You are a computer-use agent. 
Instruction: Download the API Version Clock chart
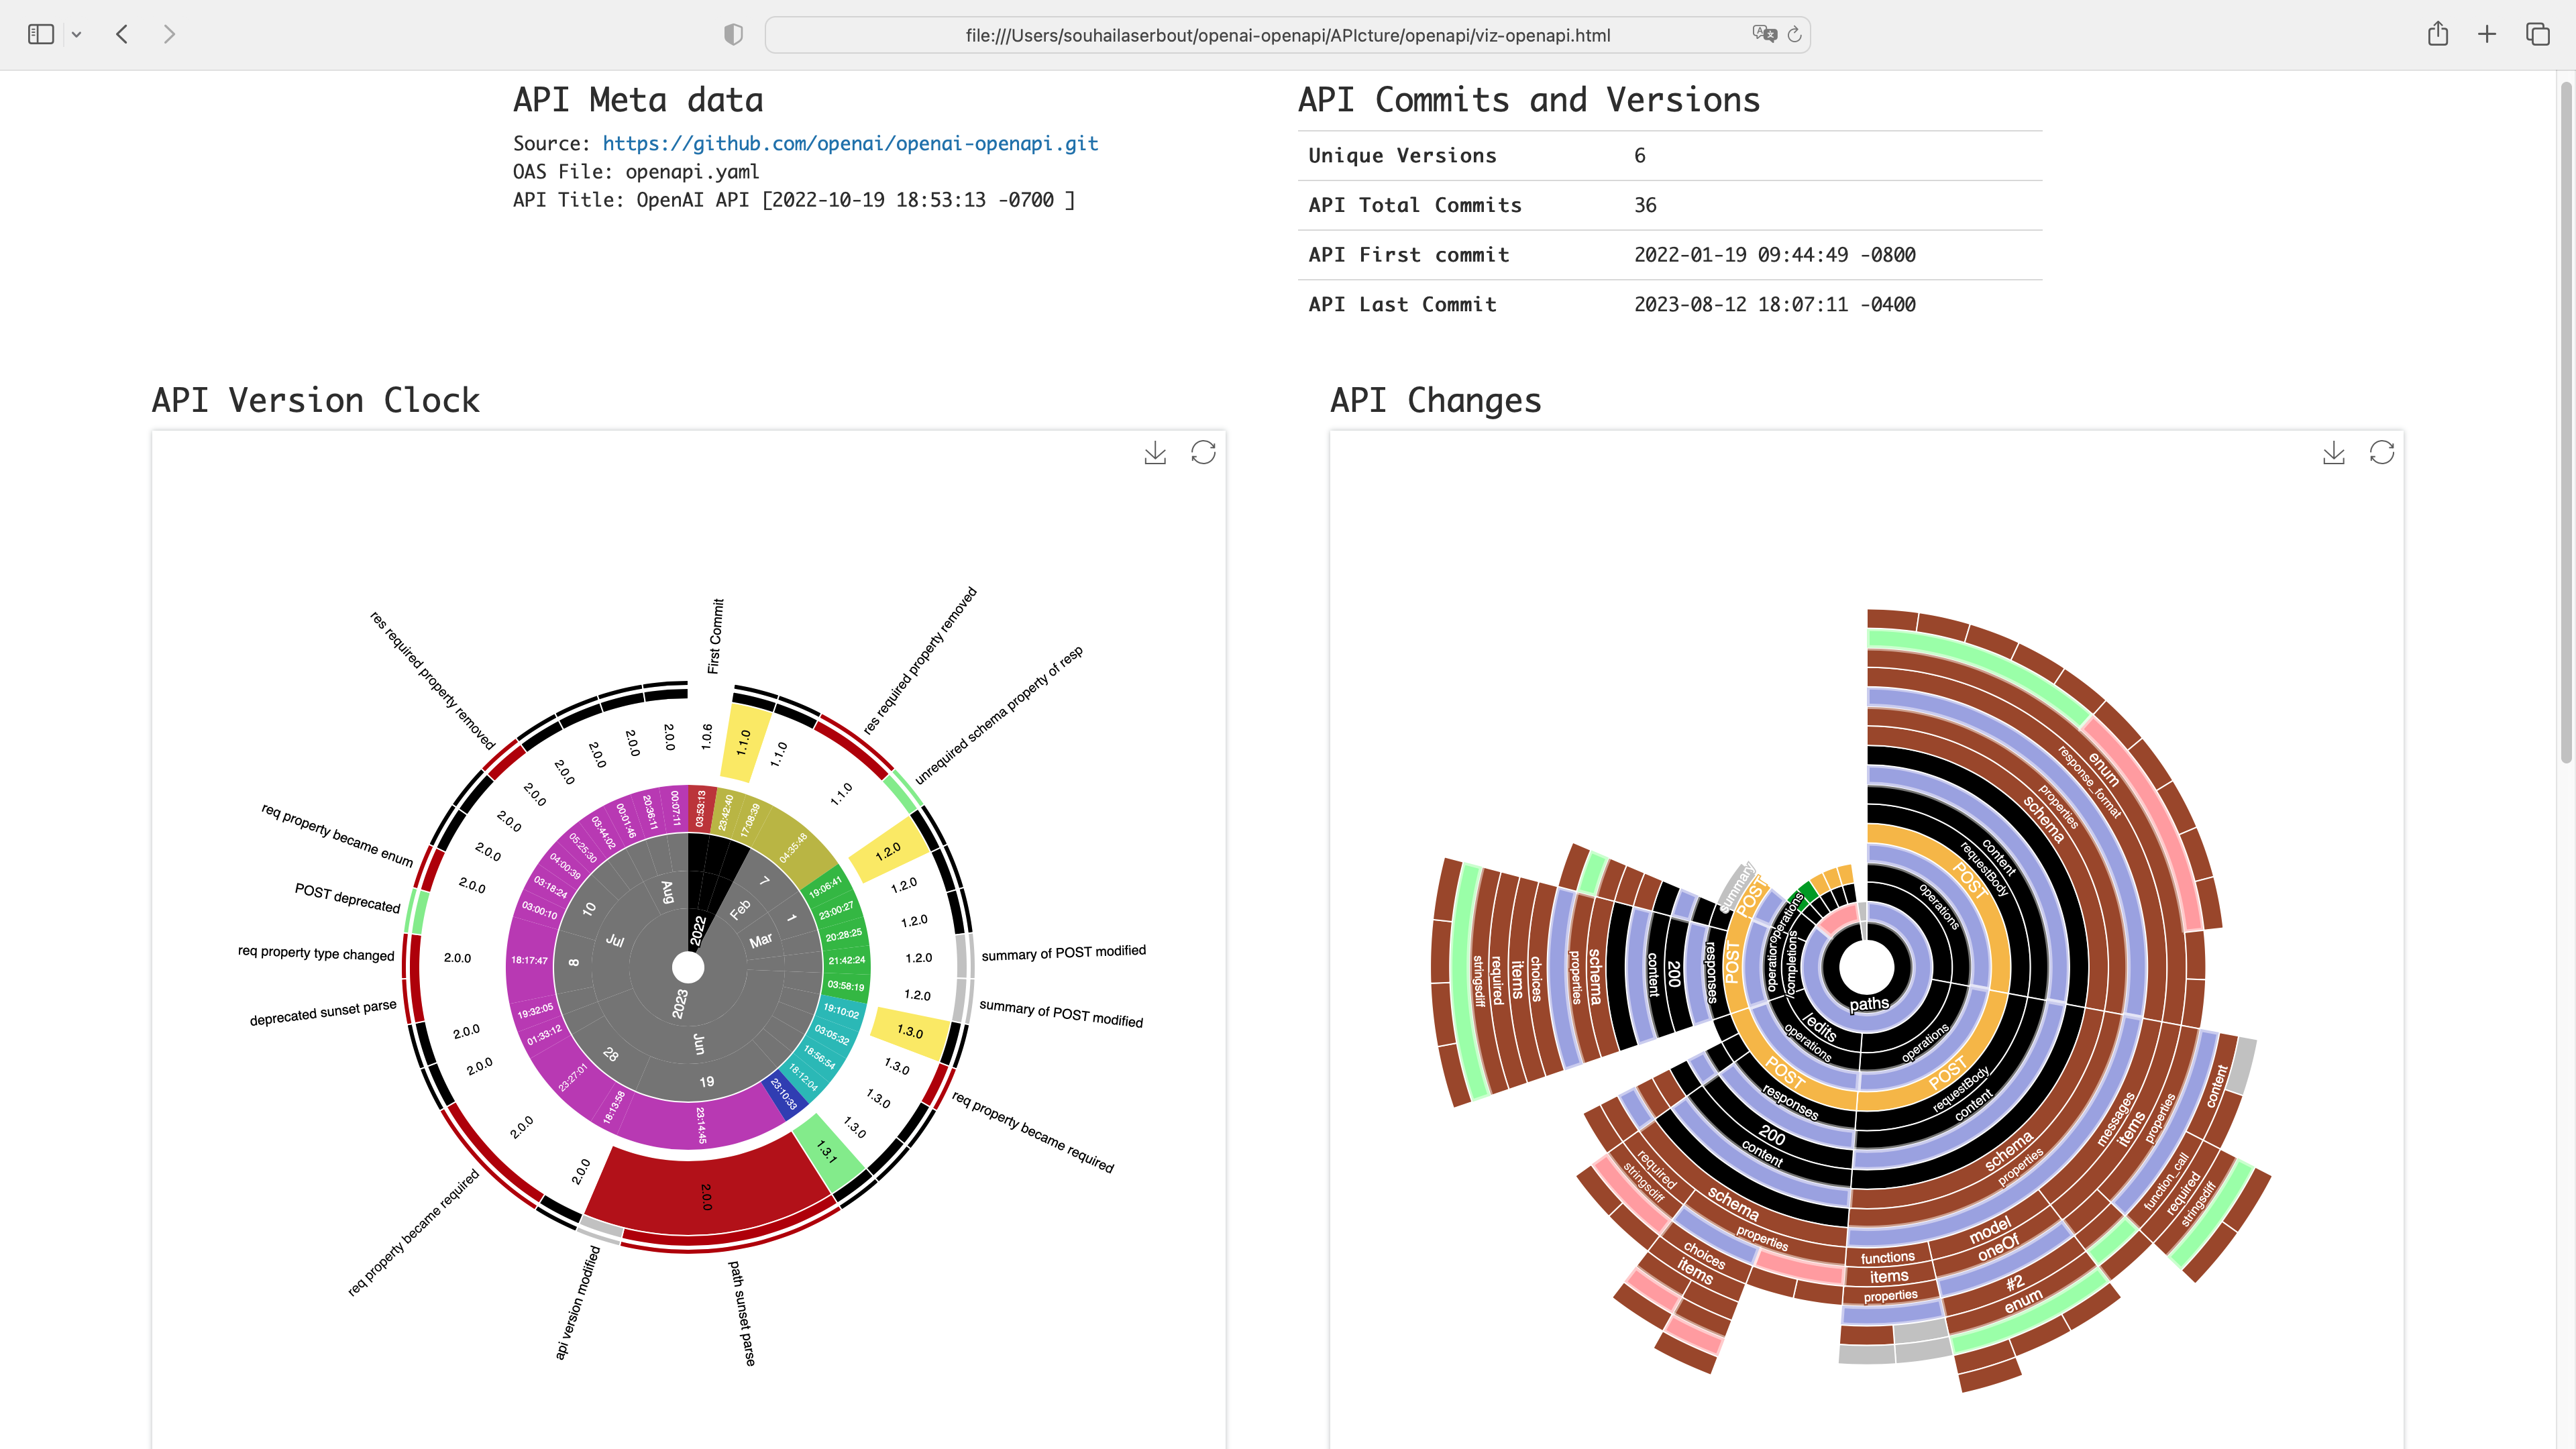(1155, 453)
